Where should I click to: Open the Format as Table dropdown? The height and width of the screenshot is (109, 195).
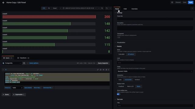pos(17,88)
